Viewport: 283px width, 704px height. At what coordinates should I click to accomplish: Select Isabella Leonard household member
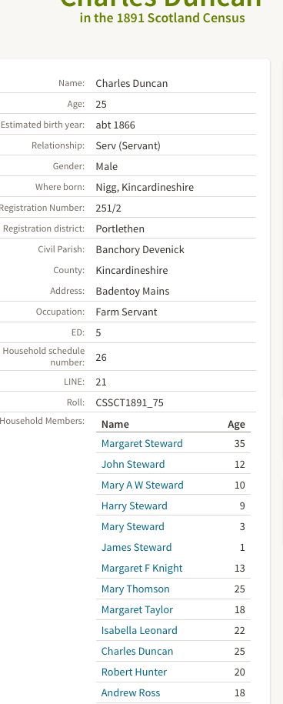(x=139, y=630)
